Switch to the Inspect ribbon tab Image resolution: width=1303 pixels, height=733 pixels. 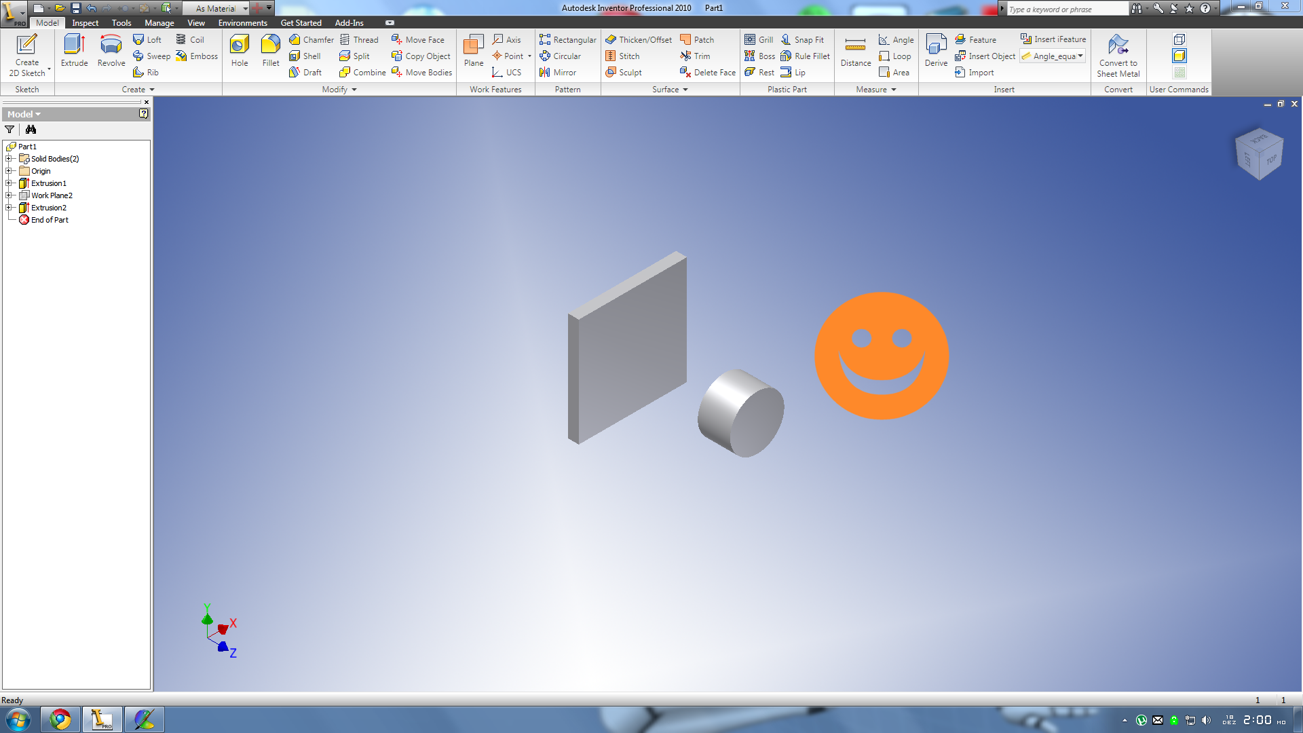pos(85,23)
